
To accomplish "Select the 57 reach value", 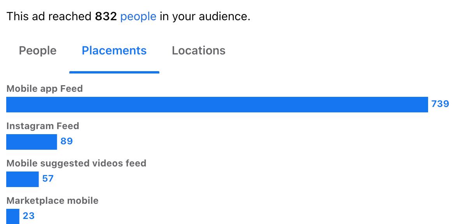I will 48,178.
